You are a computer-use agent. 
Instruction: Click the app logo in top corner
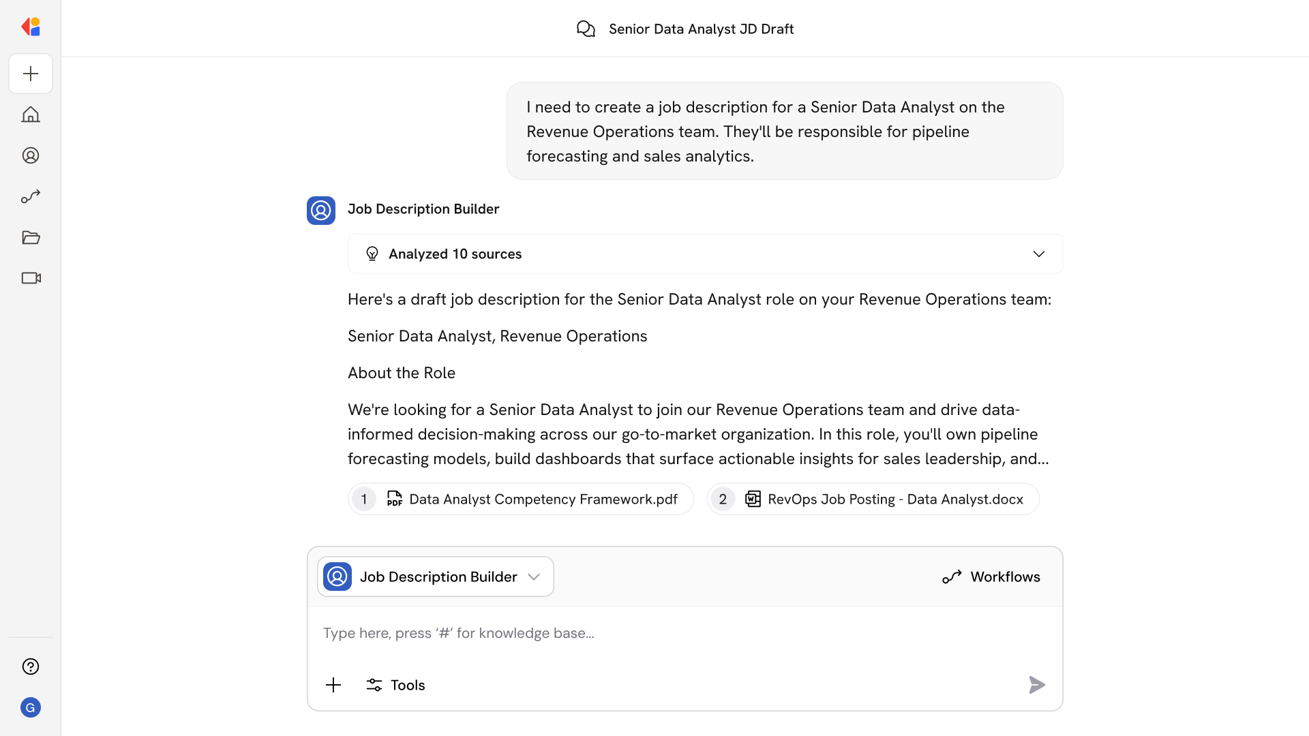coord(31,27)
